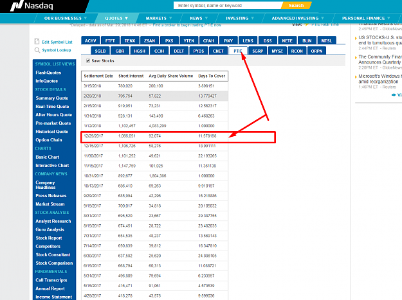The width and height of the screenshot is (402, 300).
Task: Expand the Quotes menu
Action: coord(116,18)
